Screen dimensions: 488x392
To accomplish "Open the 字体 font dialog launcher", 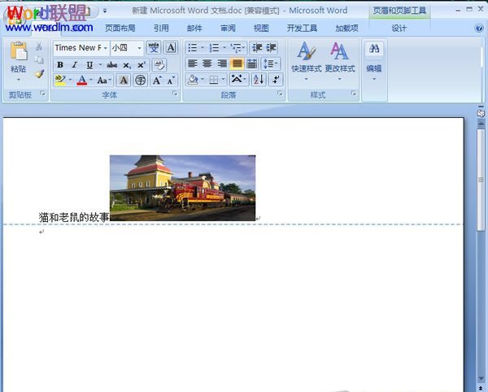I will pos(175,93).
